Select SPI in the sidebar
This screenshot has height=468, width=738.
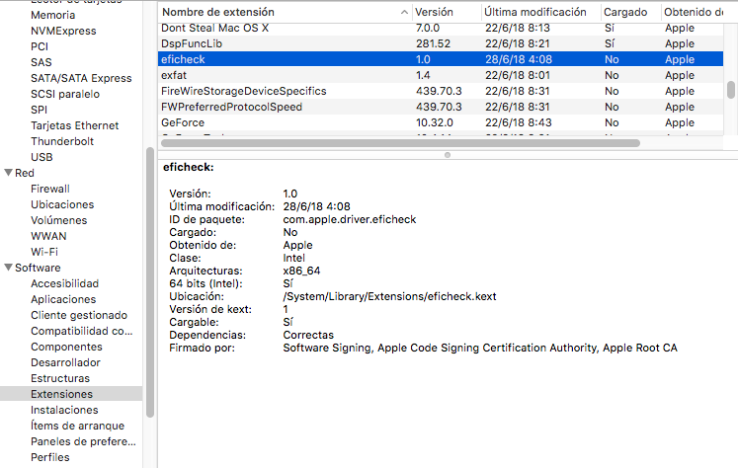tap(39, 110)
